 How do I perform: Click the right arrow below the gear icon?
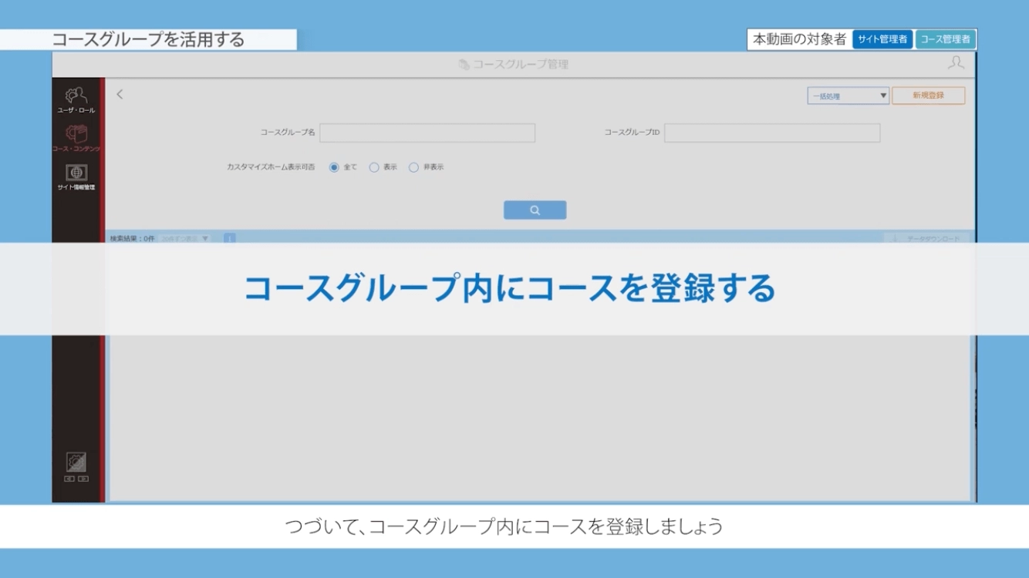[x=83, y=479]
